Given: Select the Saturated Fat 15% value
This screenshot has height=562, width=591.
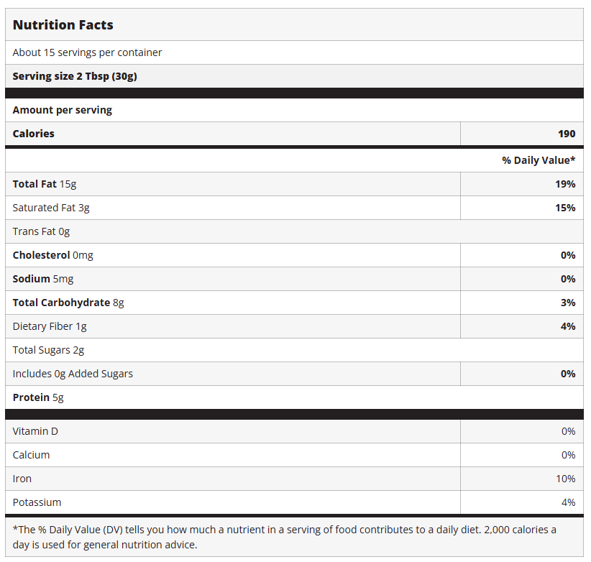Looking at the screenshot, I should tap(565, 208).
